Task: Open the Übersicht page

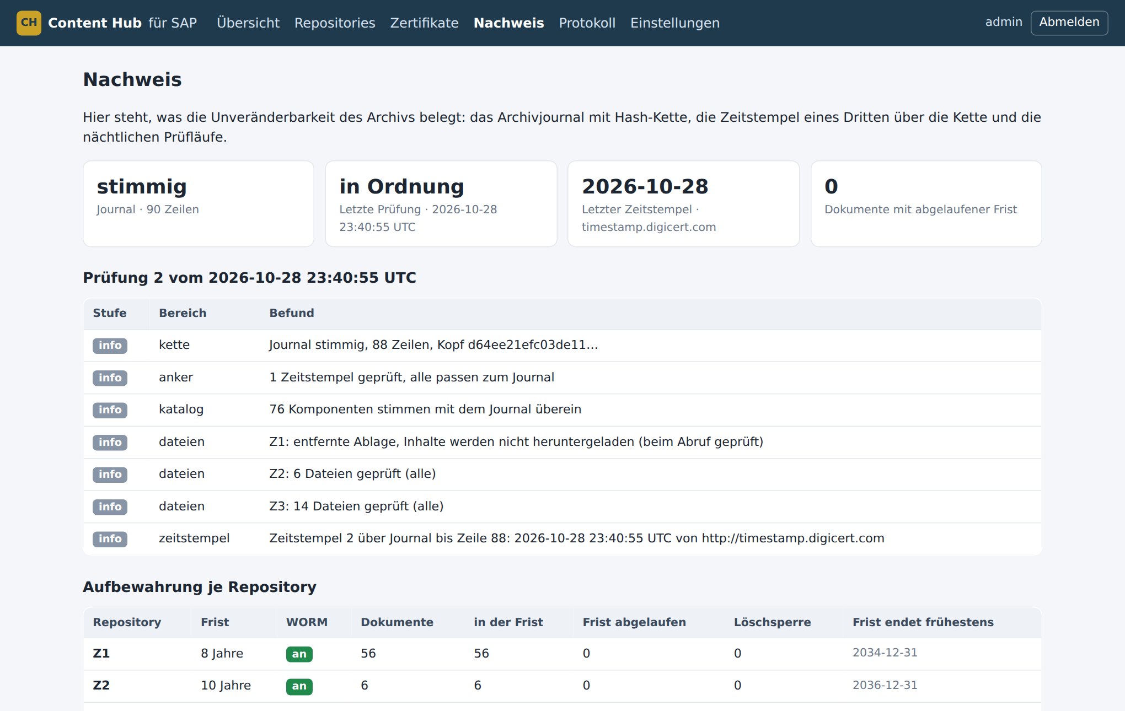Action: click(248, 23)
